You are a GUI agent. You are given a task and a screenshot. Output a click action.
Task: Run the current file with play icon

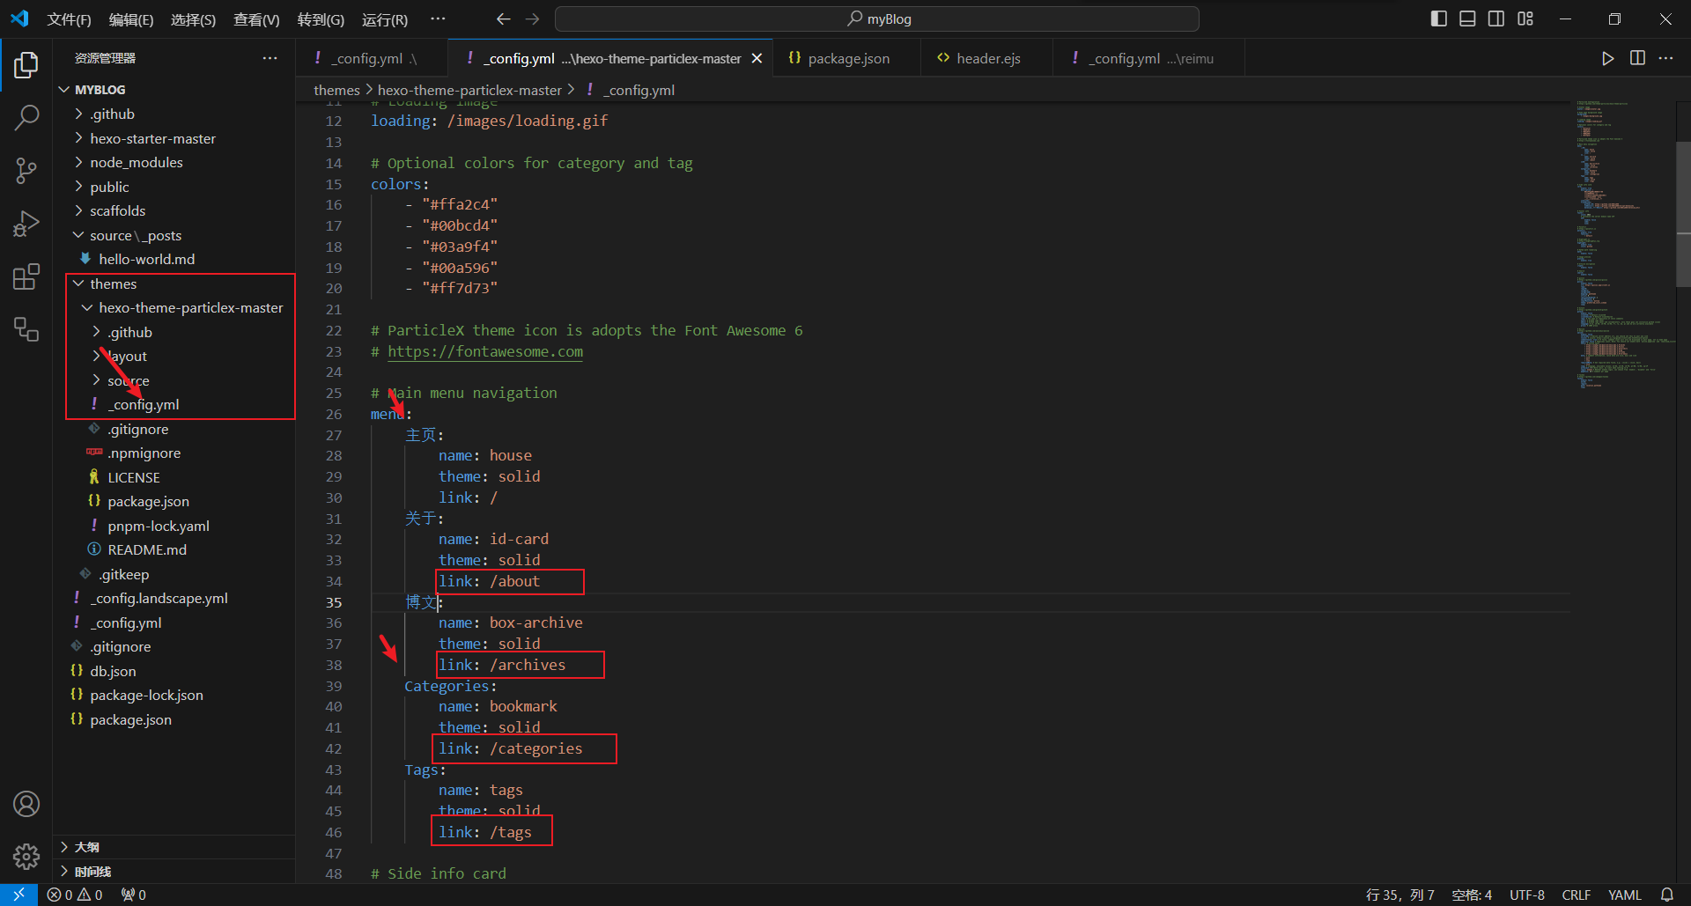pyautogui.click(x=1608, y=58)
